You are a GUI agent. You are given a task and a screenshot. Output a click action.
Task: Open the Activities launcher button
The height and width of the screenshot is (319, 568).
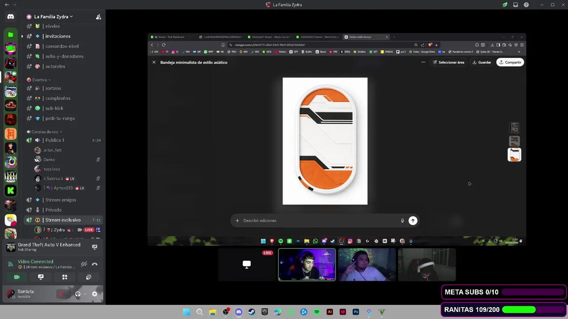pos(65,277)
